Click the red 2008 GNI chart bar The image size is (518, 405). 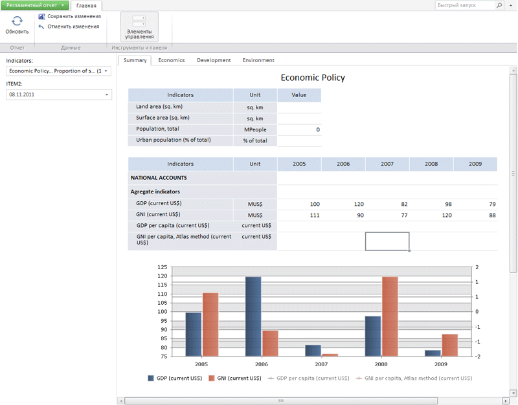390,316
